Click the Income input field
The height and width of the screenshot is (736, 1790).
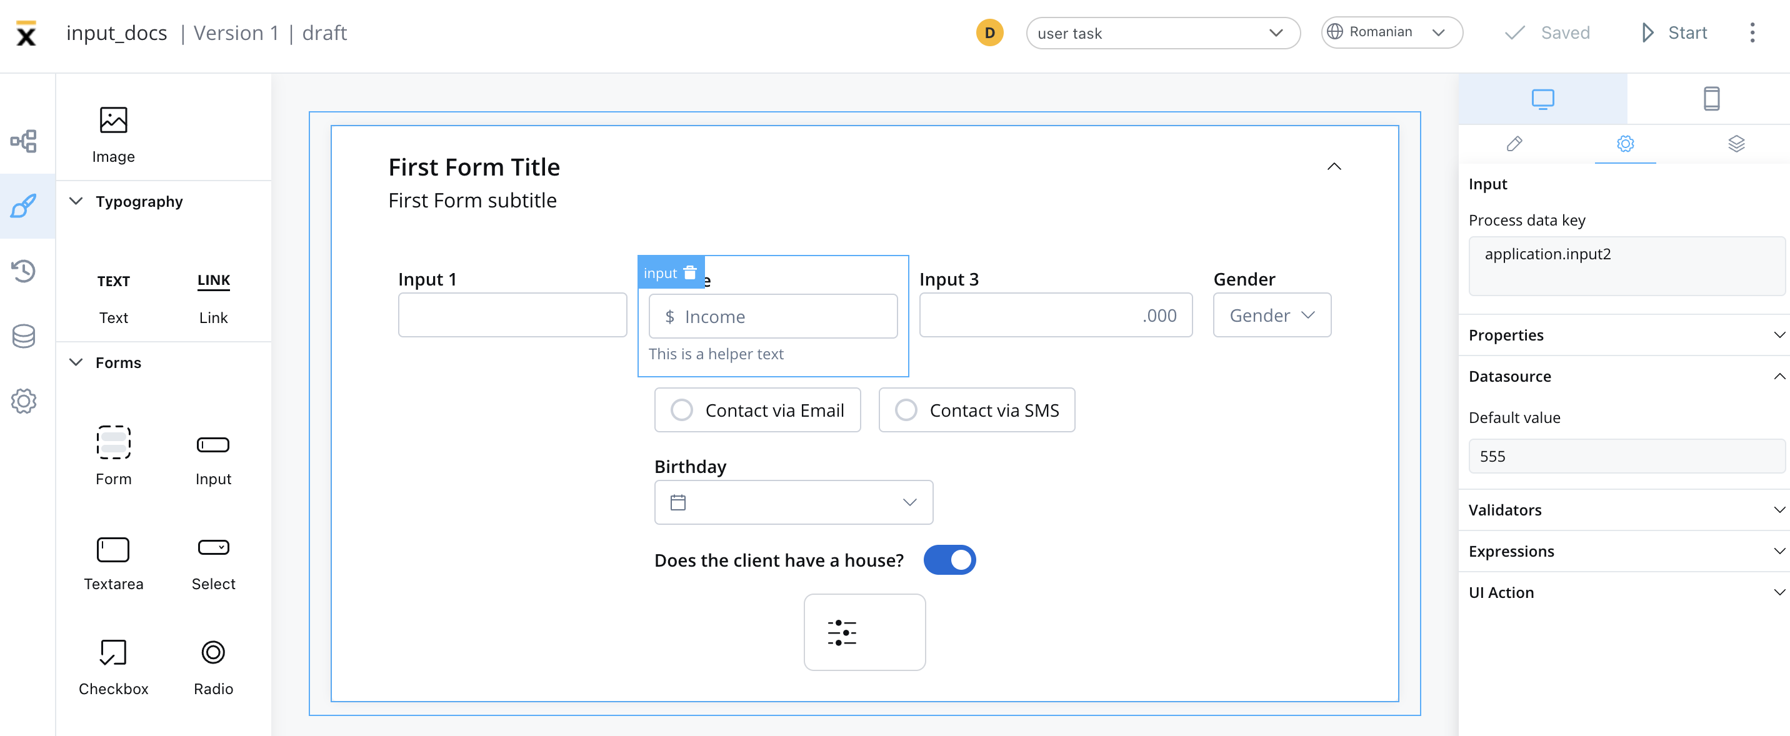pyautogui.click(x=772, y=317)
